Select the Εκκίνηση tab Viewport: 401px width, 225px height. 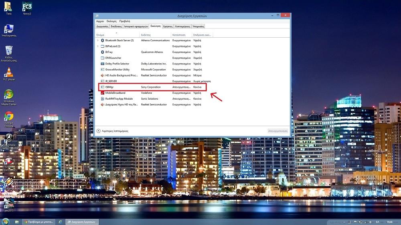coord(156,26)
